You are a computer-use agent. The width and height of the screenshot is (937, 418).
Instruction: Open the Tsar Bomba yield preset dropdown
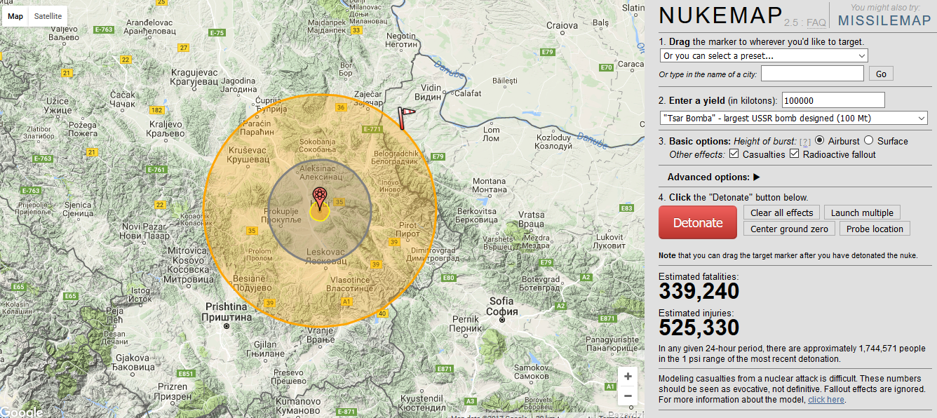coord(793,119)
